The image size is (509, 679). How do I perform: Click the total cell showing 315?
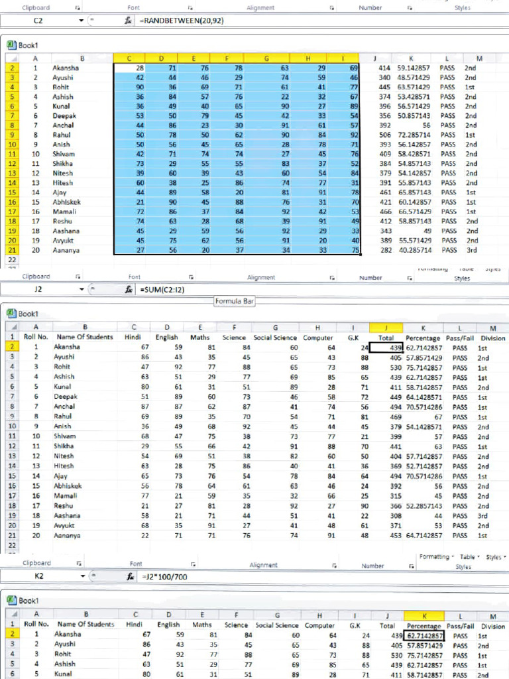click(x=386, y=496)
